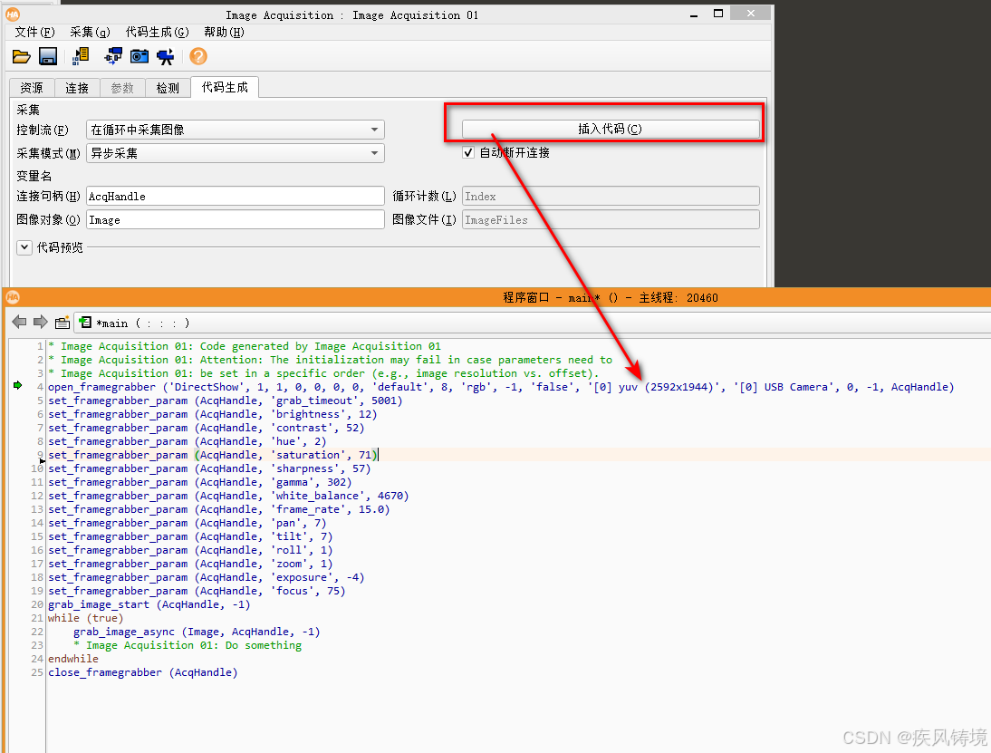991x753 pixels.
Task: Click the insert code toolbar icon
Action: coord(81,56)
